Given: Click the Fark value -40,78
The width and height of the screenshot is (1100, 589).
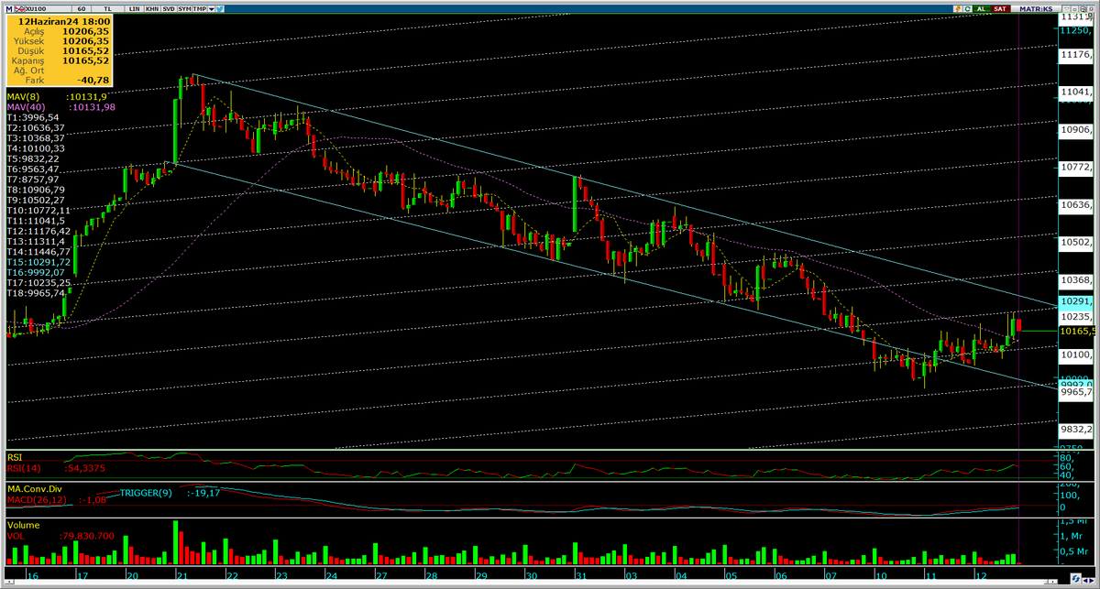Looking at the screenshot, I should click(93, 81).
